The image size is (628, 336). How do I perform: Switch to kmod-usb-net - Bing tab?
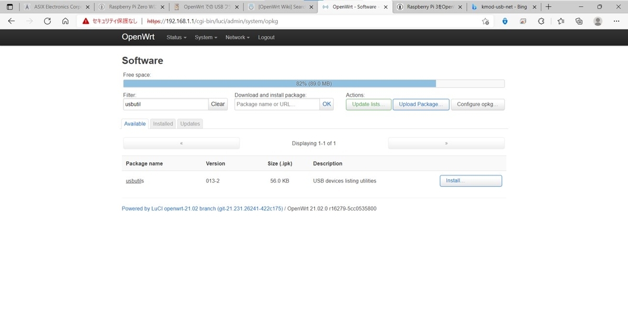click(504, 7)
